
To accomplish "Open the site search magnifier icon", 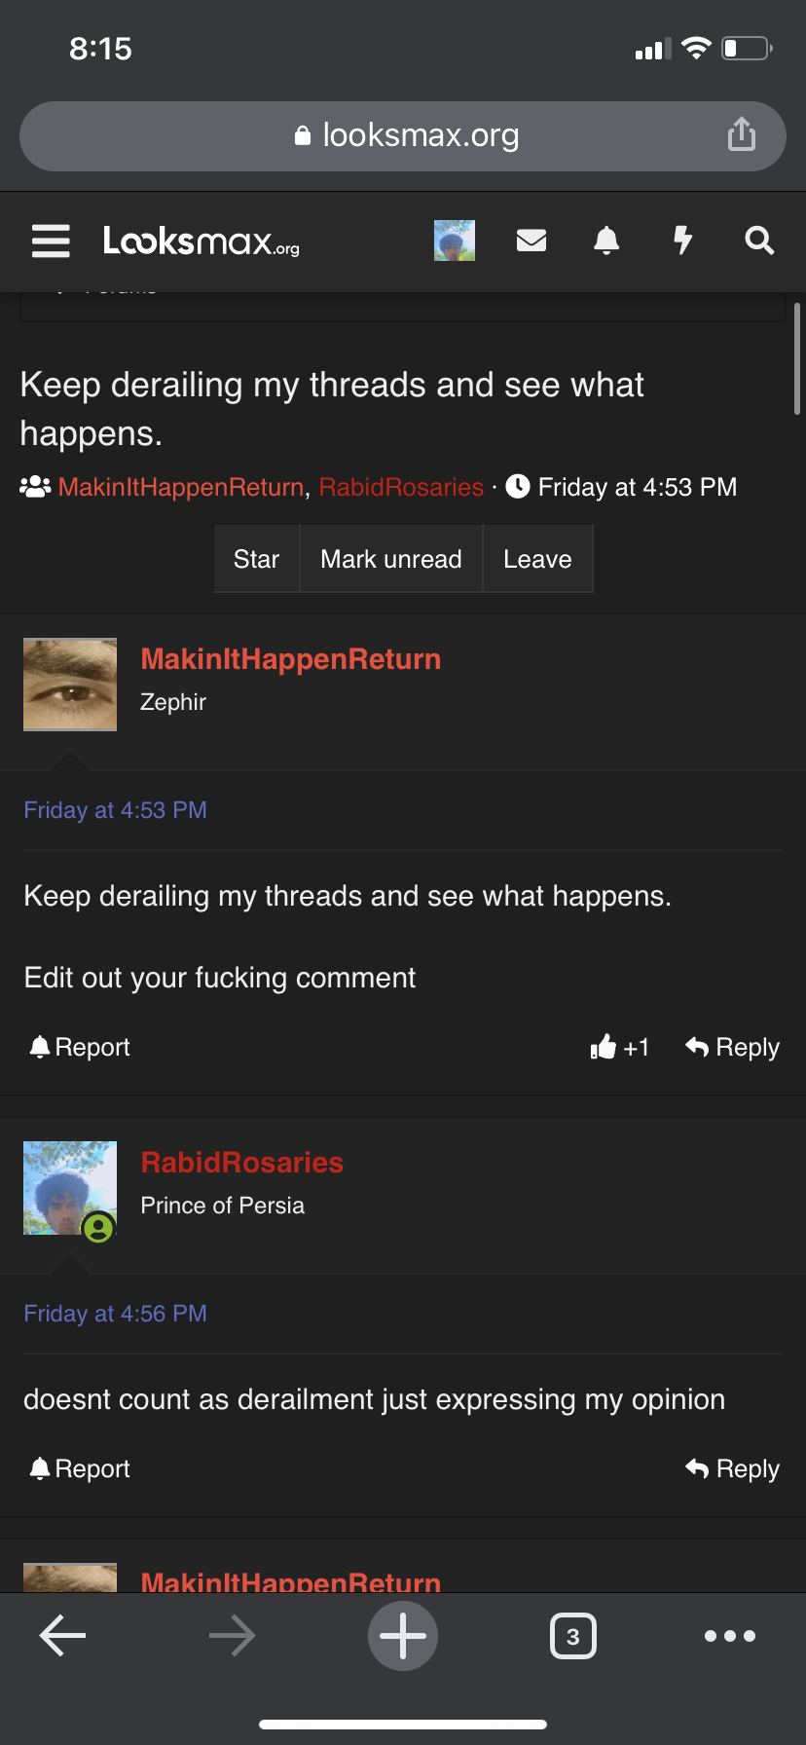I will tap(759, 241).
